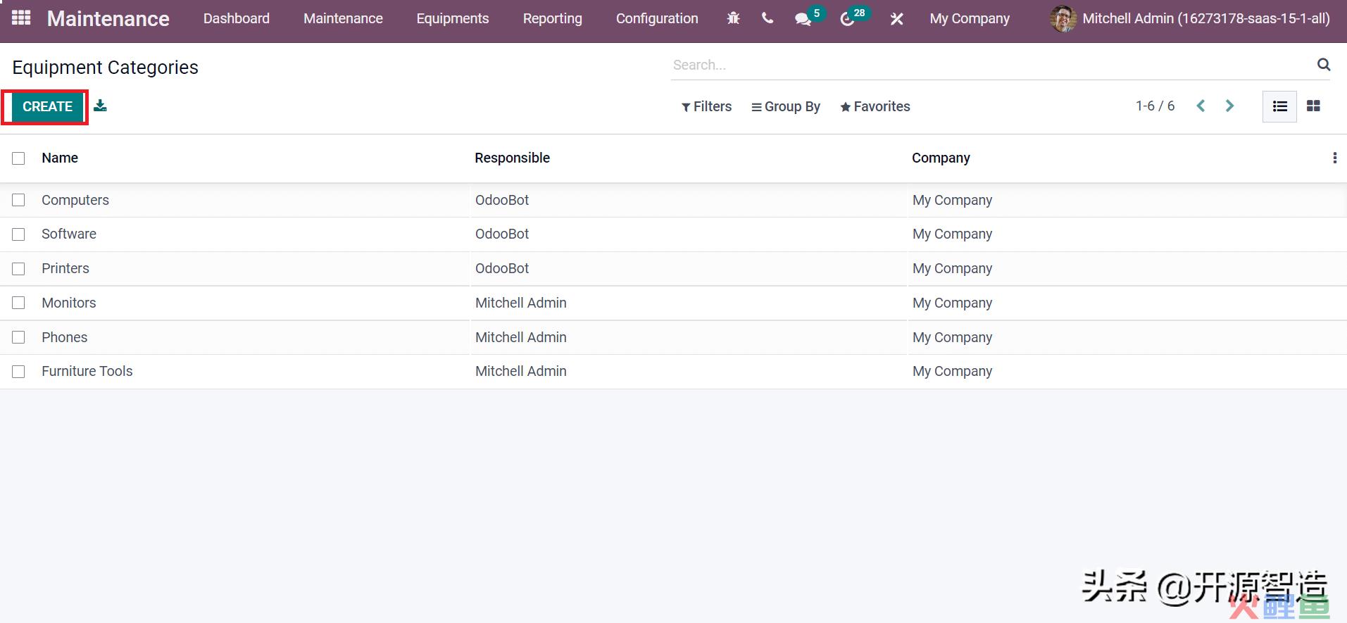Open Mitchell Admin user menu
1347x623 pixels.
(1190, 18)
